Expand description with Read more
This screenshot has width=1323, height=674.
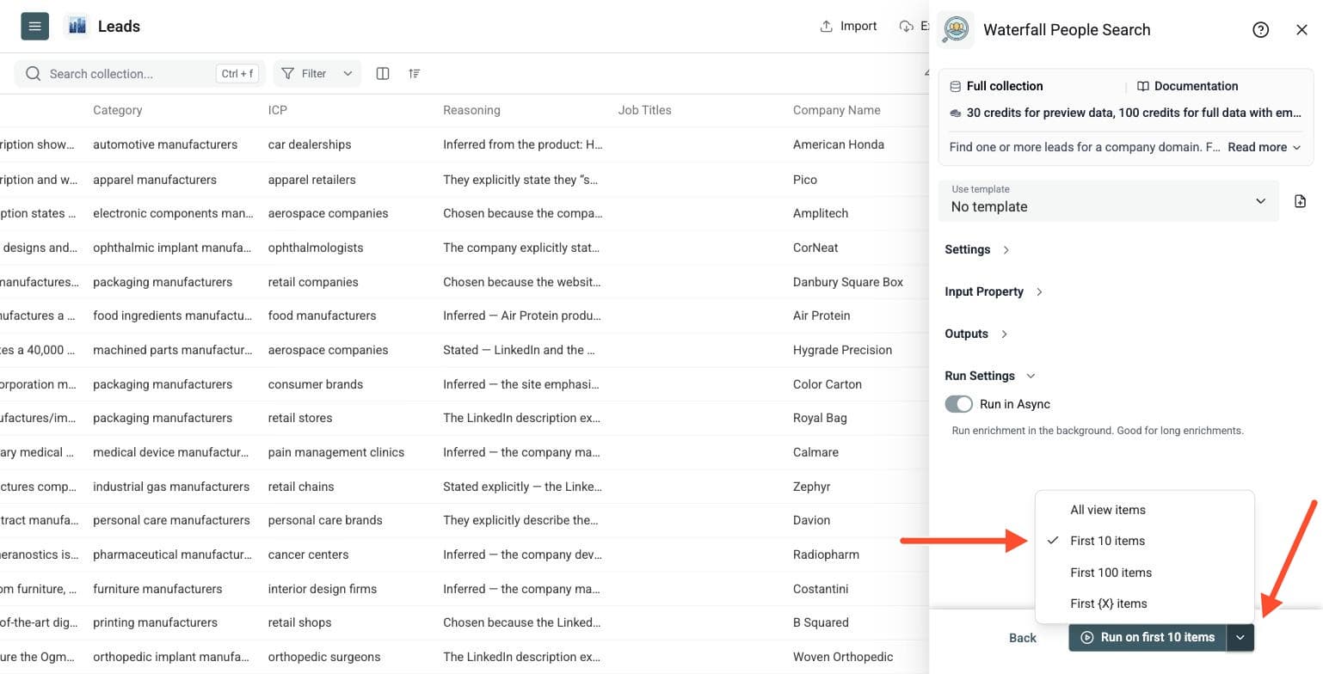click(x=1264, y=147)
